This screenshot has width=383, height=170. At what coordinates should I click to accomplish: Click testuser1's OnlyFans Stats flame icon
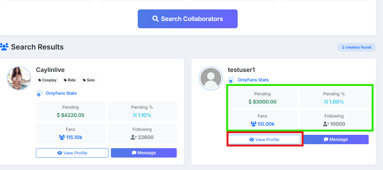pyautogui.click(x=231, y=80)
